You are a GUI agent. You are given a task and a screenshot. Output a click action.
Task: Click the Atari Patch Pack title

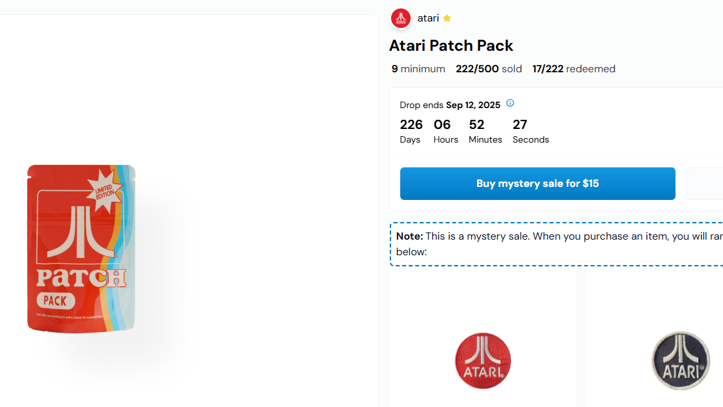(451, 46)
